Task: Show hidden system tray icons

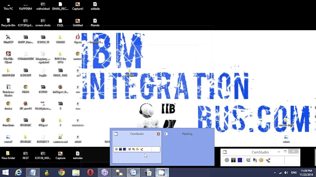Action: point(275,173)
